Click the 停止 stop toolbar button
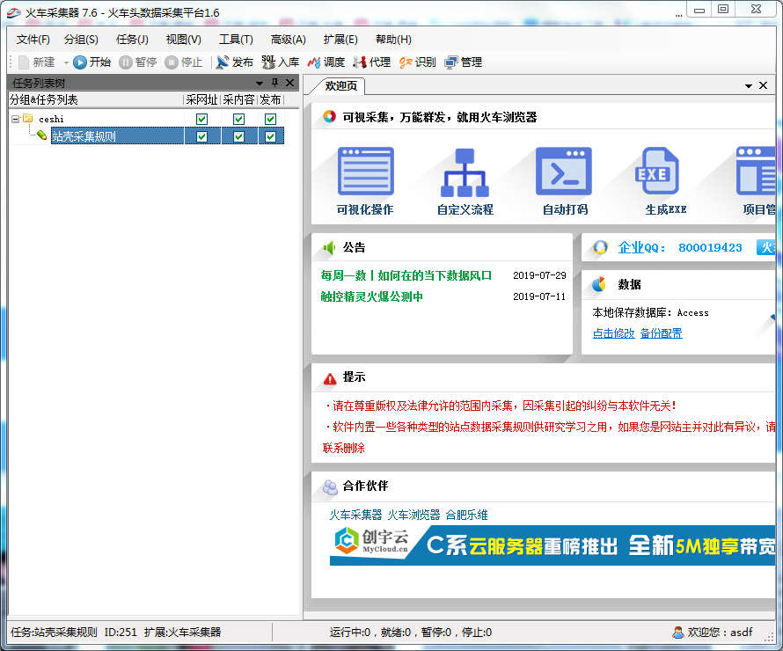This screenshot has height=651, width=783. click(184, 62)
